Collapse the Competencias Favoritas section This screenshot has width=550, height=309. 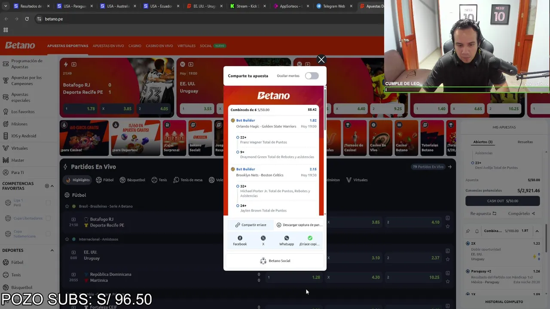click(52, 186)
